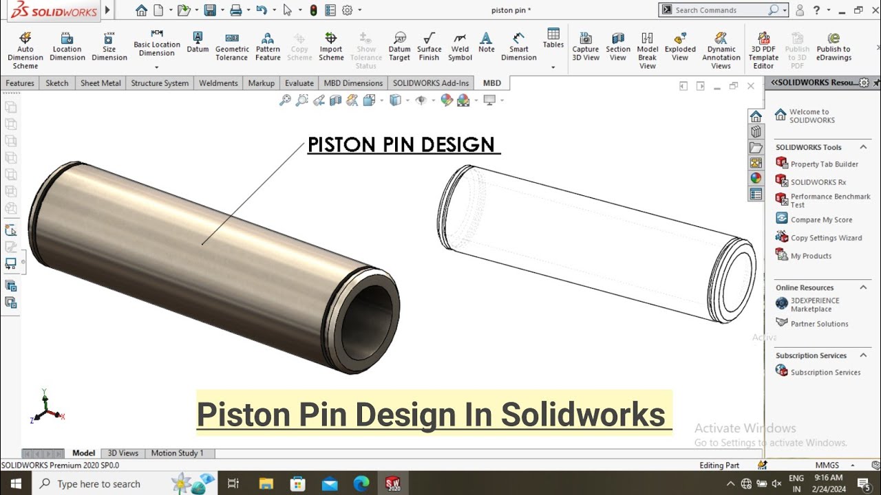881x495 pixels.
Task: Switch to the 3D Views bottom tab
Action: coord(123,453)
